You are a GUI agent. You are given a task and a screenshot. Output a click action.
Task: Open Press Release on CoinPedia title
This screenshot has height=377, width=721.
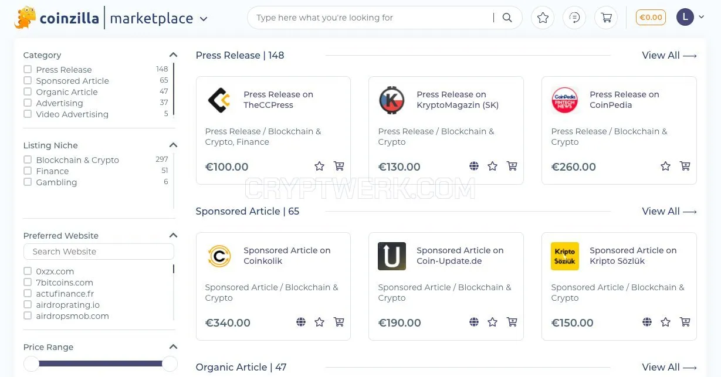(x=624, y=100)
